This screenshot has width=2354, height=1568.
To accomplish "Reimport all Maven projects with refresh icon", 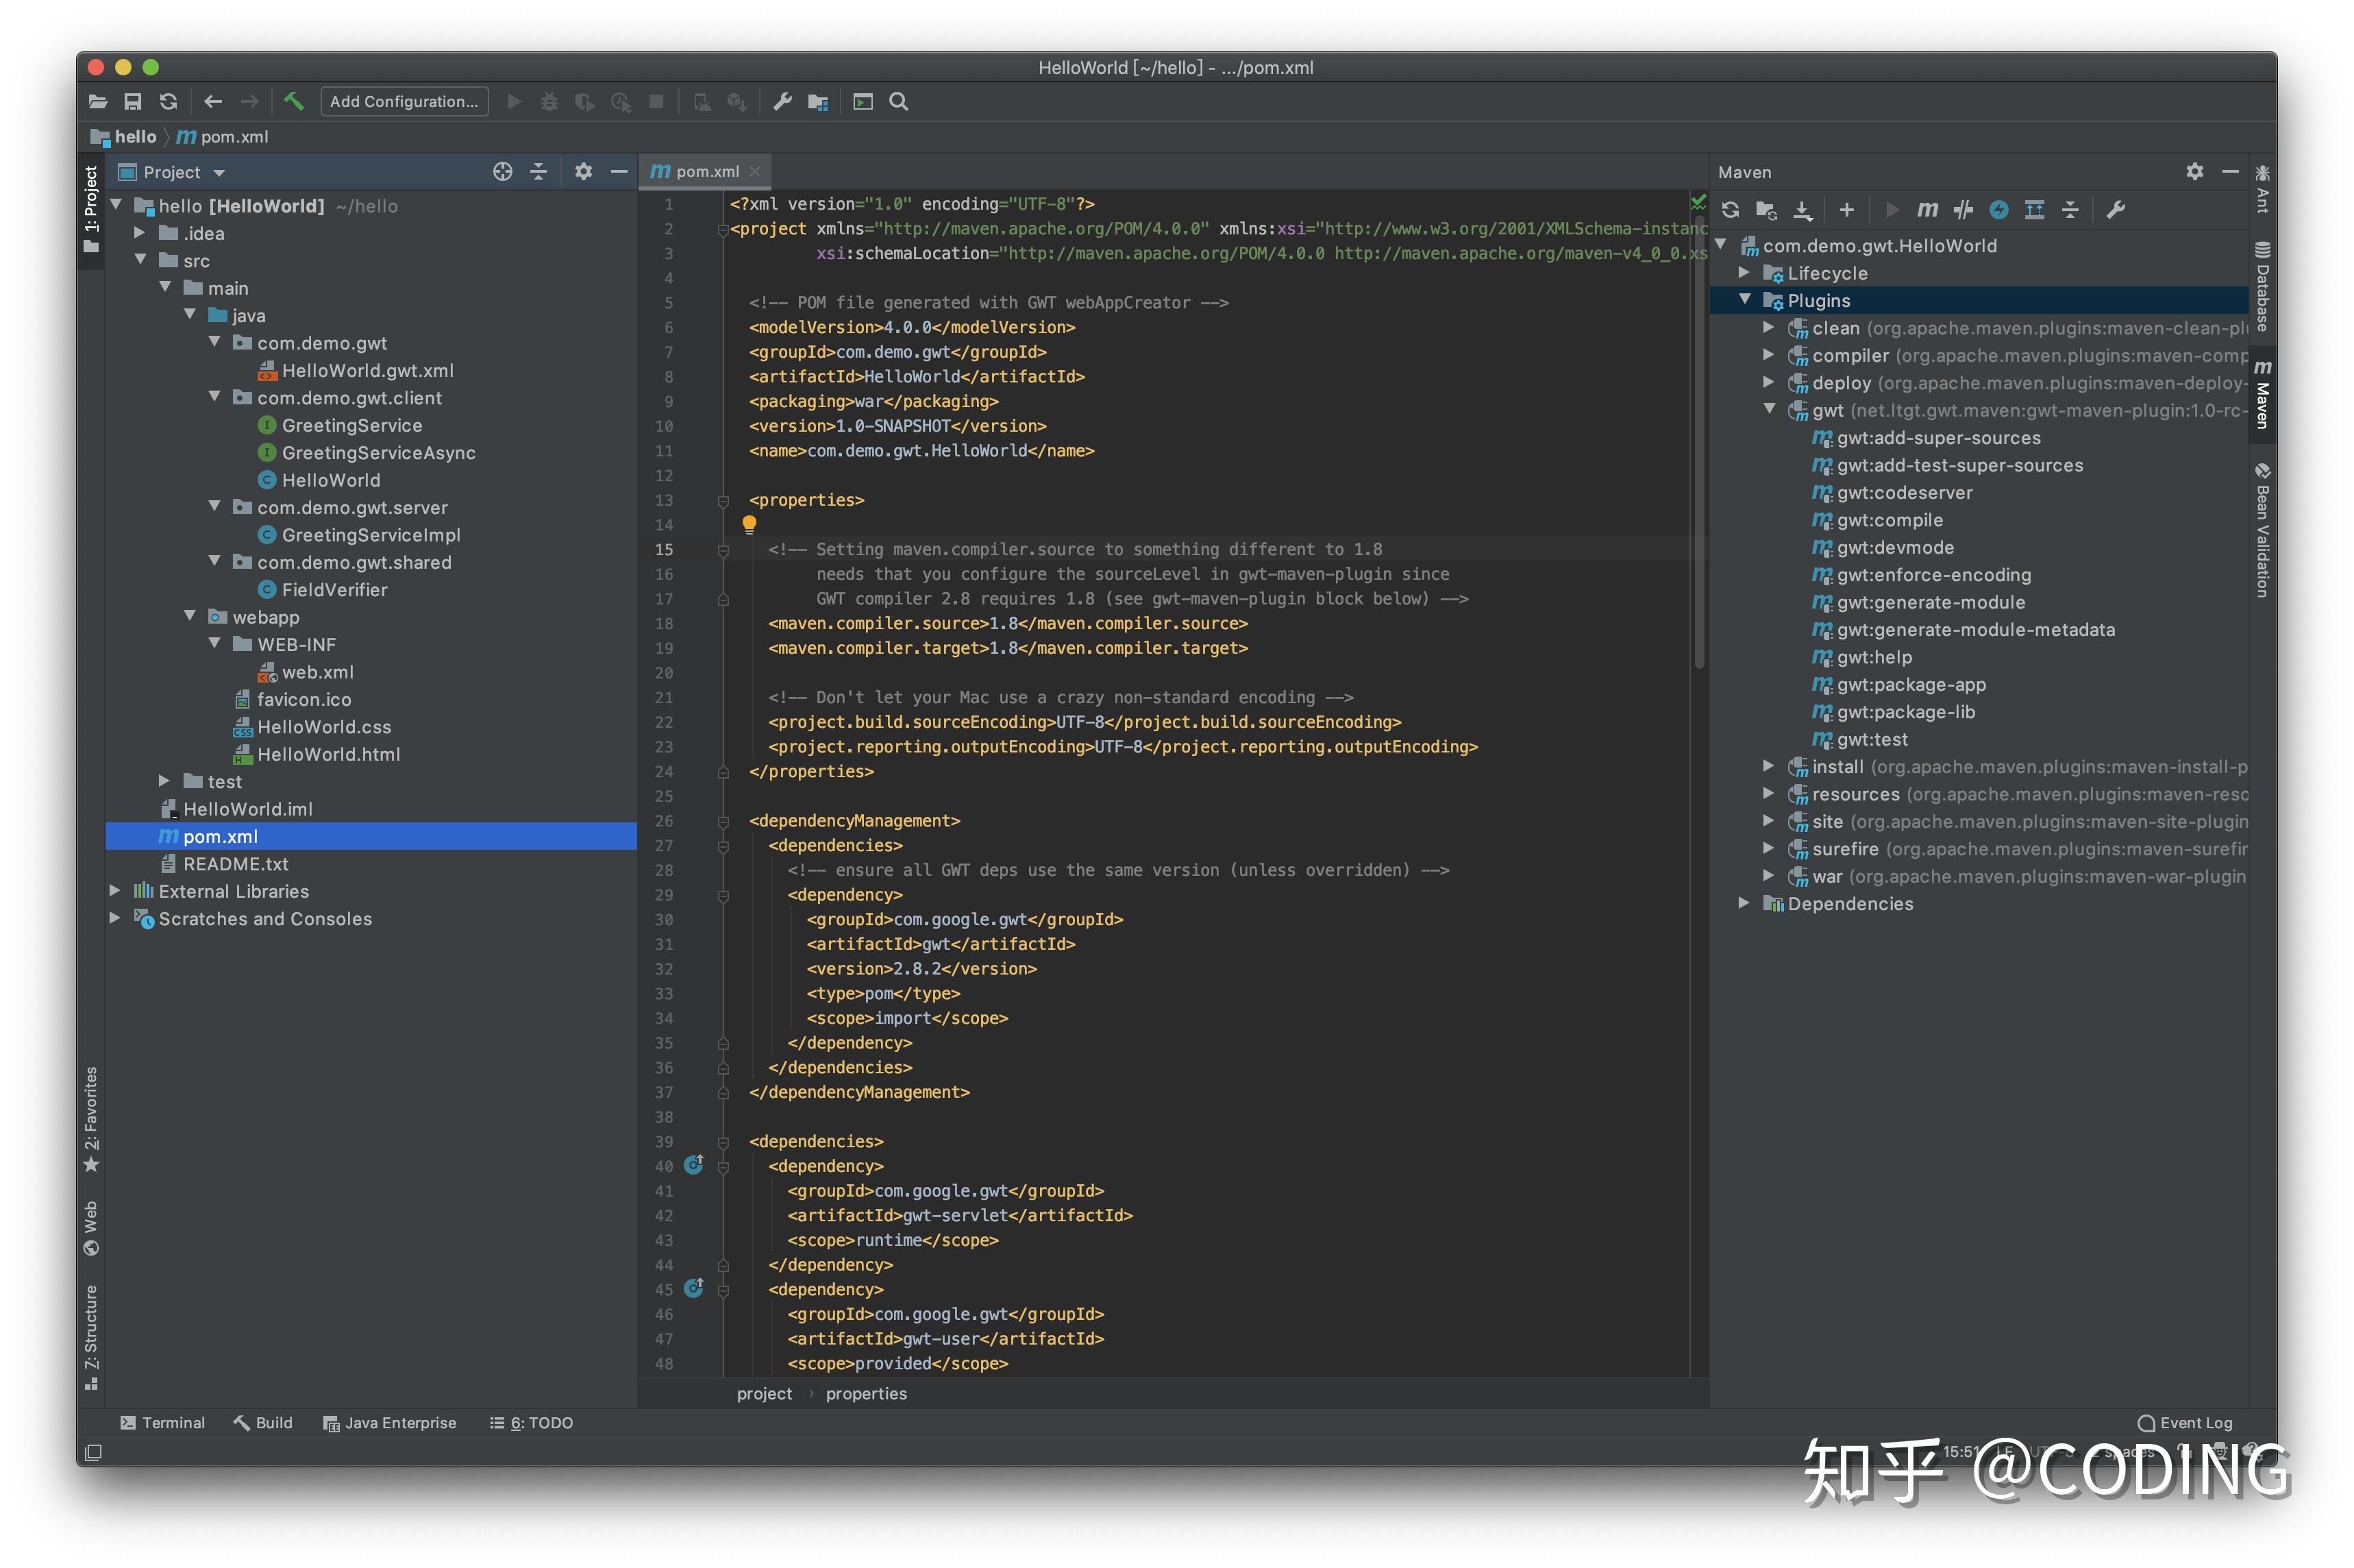I will coord(1729,210).
